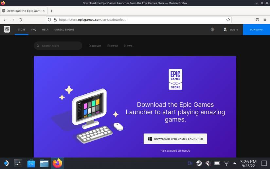Open Firefox tracking protection shield
This screenshot has width=270, height=169.
(x=49, y=20)
